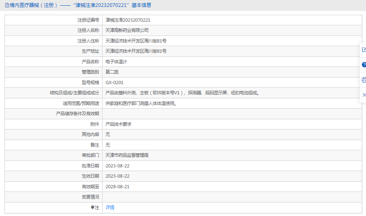
Task: Close the side panel with X icon
Action: (x=364, y=95)
